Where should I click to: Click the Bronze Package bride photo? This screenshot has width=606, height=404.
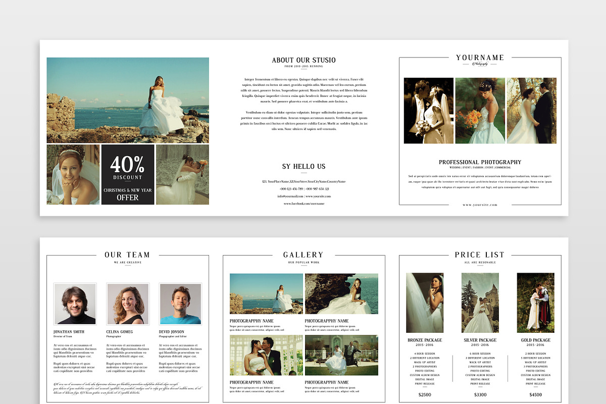425,303
